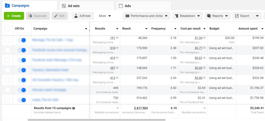Open the Results column dropdown arrow
The height and width of the screenshot is (121, 265).
[117, 29]
